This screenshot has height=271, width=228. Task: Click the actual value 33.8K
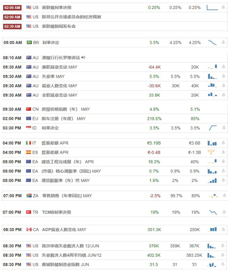point(154,95)
